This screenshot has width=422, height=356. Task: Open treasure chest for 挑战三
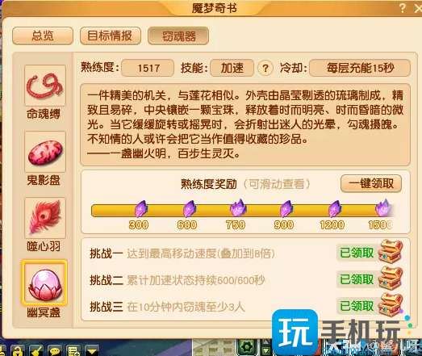391,305
